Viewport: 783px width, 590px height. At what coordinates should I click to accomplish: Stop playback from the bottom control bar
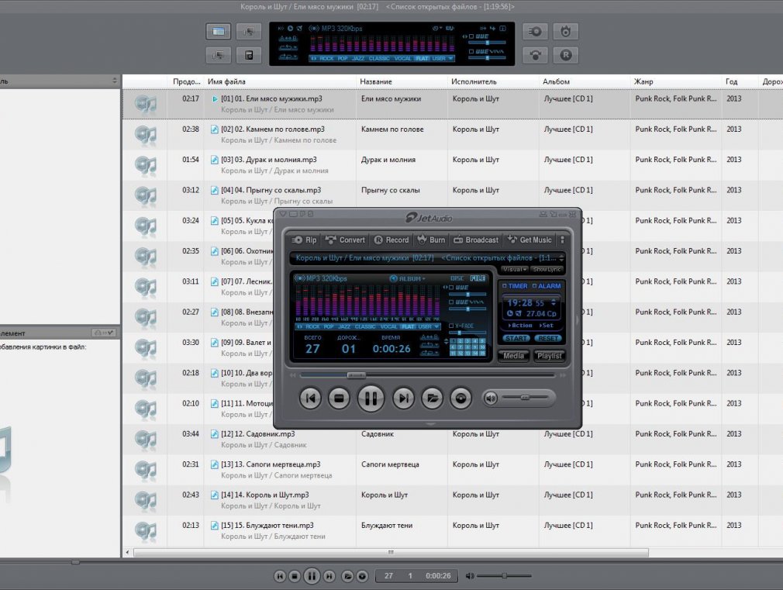coord(295,576)
